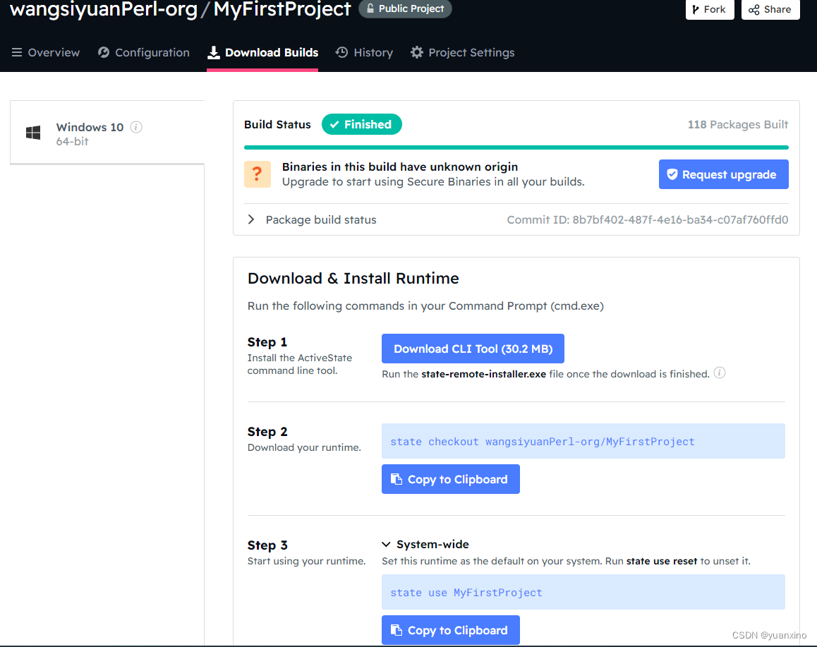Go to the Project Settings tab
The image size is (817, 647).
462,52
